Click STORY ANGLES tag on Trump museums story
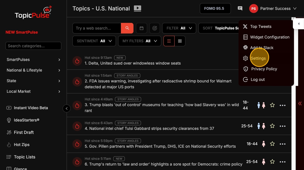Image resolution: width=304 pixels, height=170 pixels. [128, 99]
